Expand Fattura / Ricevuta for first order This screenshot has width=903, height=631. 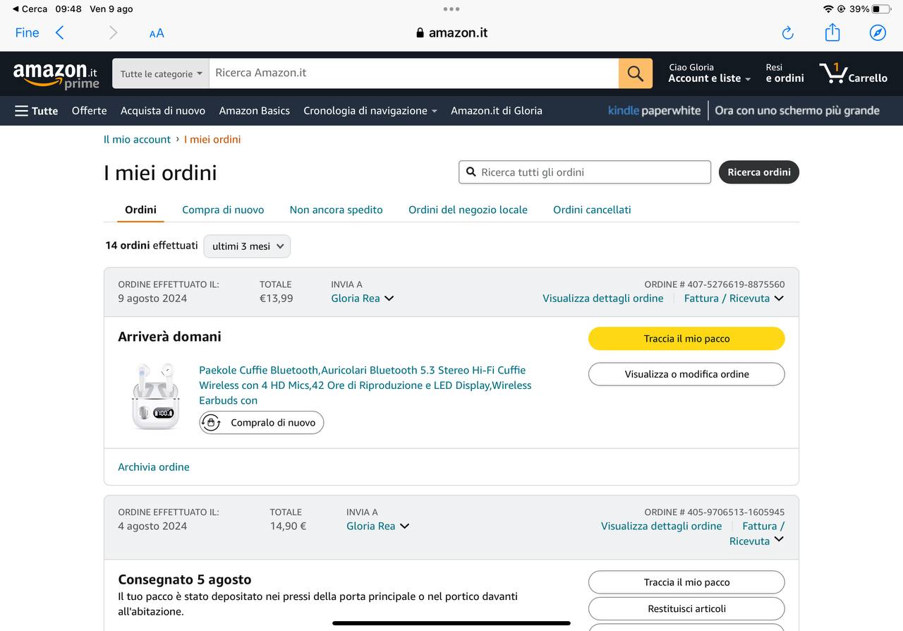click(x=734, y=299)
